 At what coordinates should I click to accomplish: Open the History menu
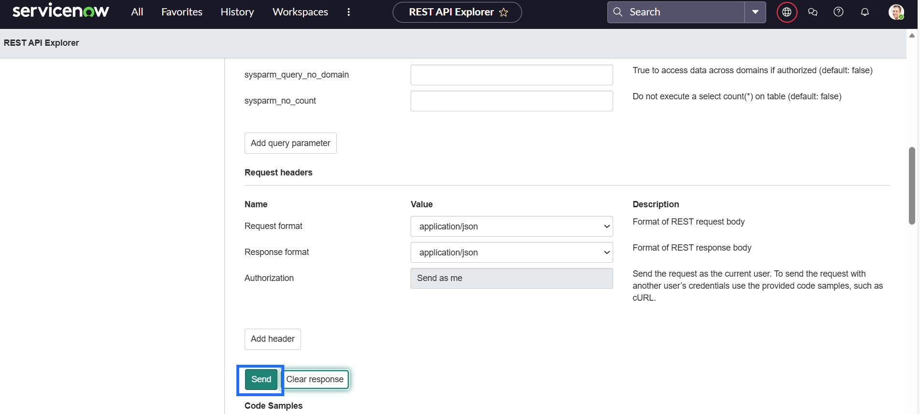point(237,12)
